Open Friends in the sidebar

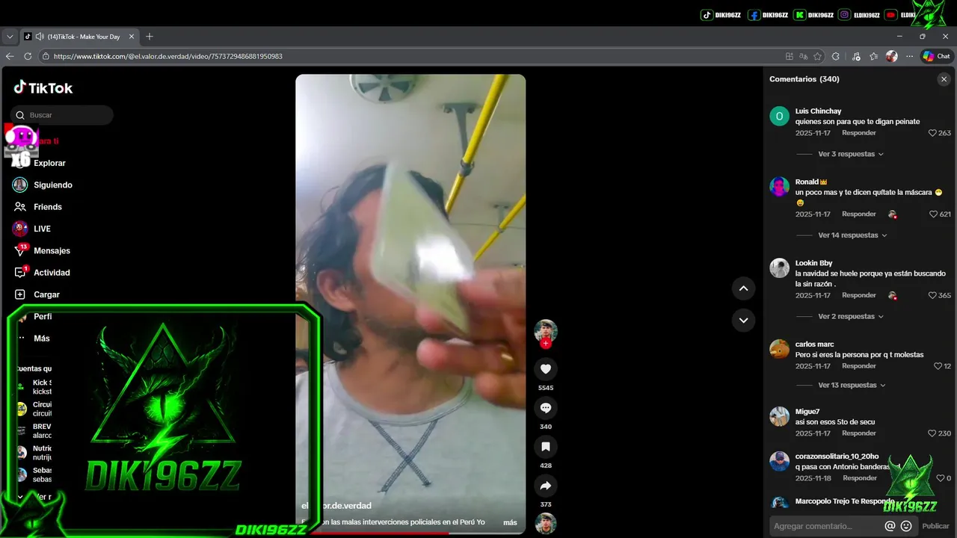pos(47,207)
